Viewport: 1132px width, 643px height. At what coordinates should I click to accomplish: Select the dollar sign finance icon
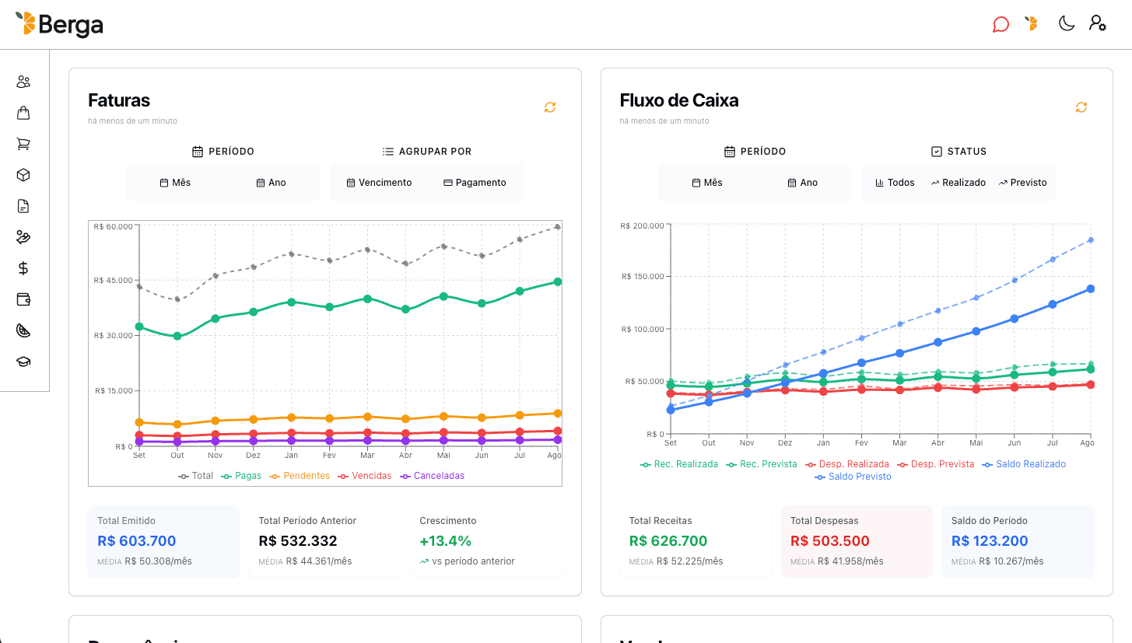coord(23,267)
